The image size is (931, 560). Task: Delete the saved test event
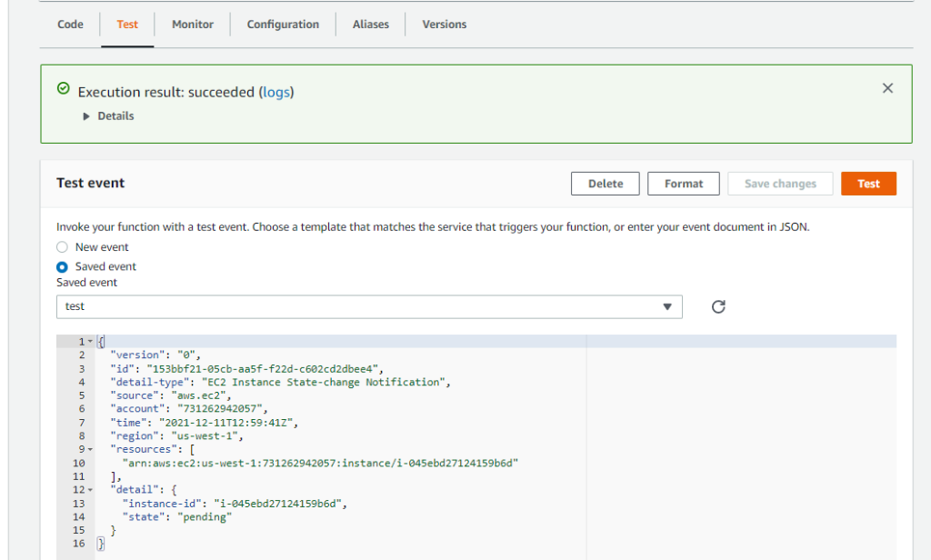(x=605, y=184)
